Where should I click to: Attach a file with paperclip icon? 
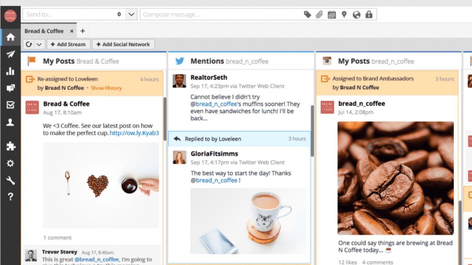(x=319, y=15)
